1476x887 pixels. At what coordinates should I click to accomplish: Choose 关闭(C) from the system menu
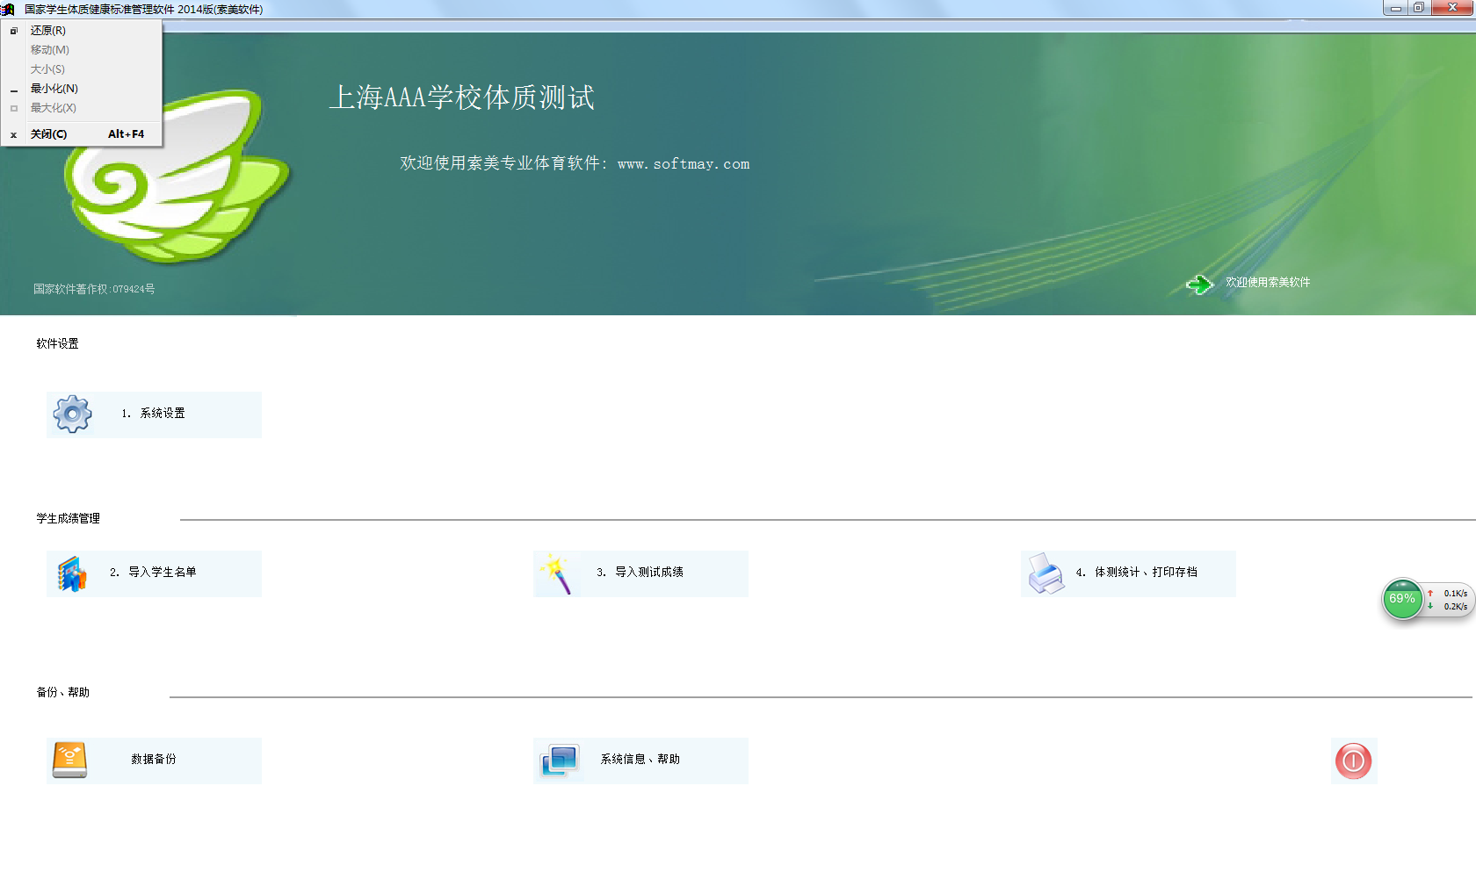click(x=49, y=134)
